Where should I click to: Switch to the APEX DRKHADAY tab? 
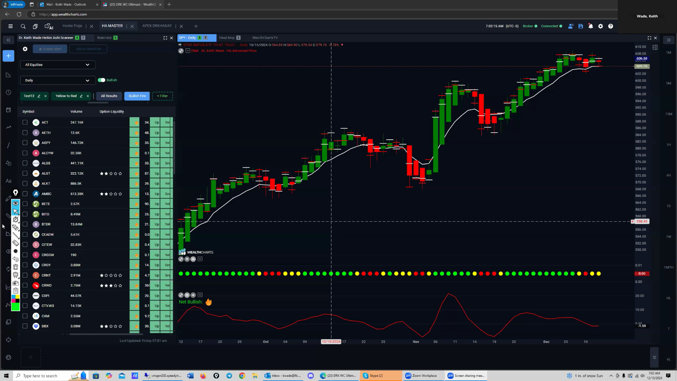157,26
